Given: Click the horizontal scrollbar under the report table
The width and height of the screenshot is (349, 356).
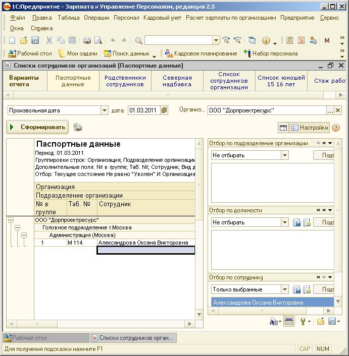Looking at the screenshot, I should tap(101, 324).
